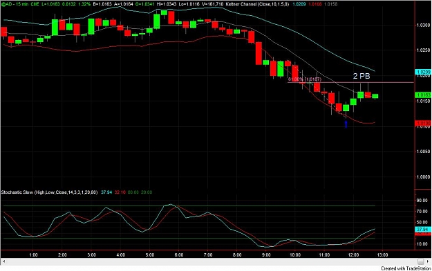Click the 70.00 stochastic axis label
432x271 pixels.
(422, 211)
